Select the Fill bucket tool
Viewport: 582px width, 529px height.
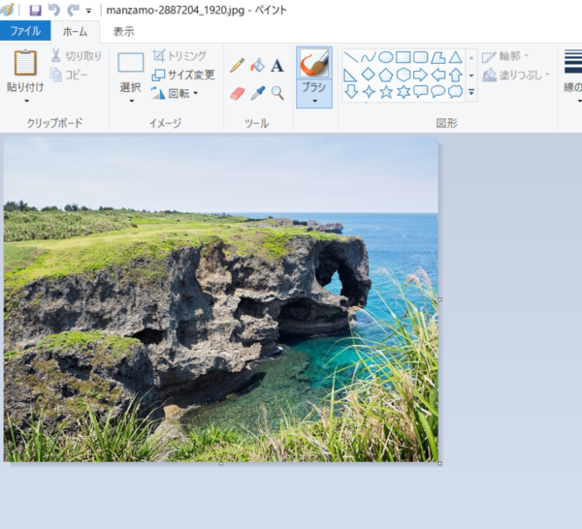(x=258, y=65)
